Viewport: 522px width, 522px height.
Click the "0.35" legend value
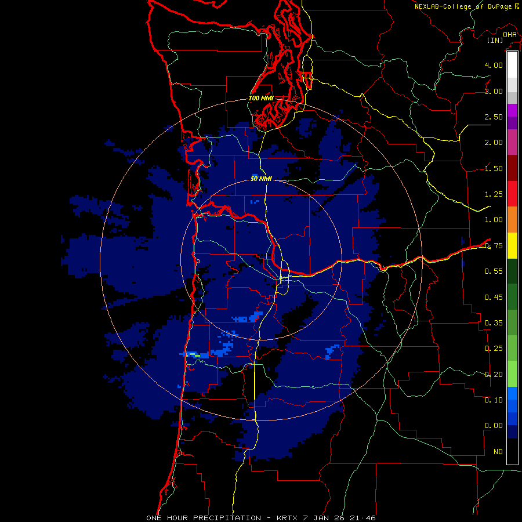point(494,323)
